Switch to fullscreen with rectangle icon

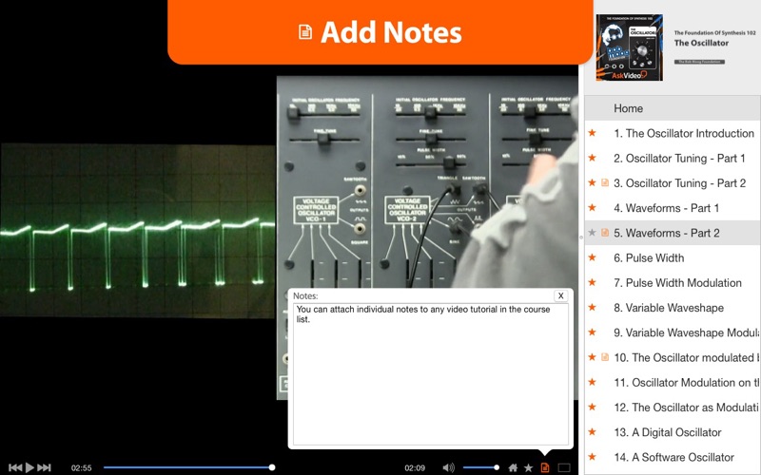564,467
